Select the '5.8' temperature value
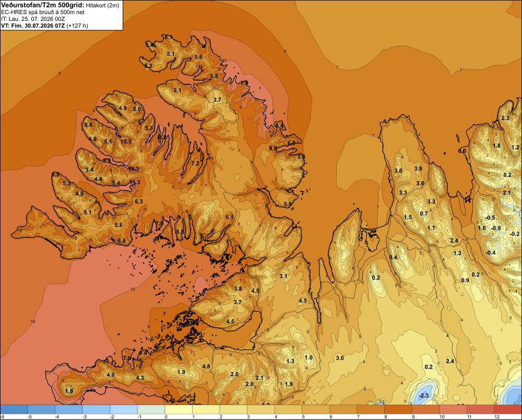 tap(214, 76)
